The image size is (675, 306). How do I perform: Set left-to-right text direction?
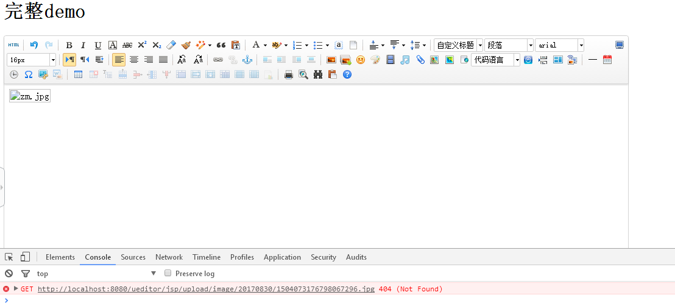coord(69,60)
